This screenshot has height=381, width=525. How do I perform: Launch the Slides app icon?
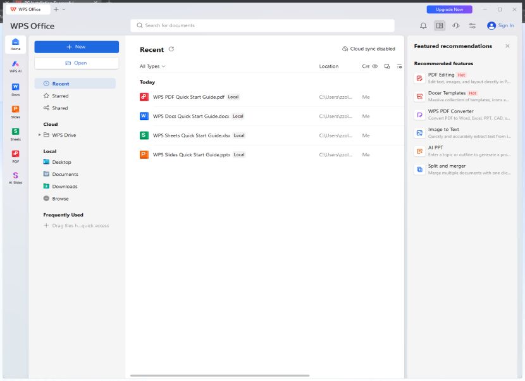(15, 112)
